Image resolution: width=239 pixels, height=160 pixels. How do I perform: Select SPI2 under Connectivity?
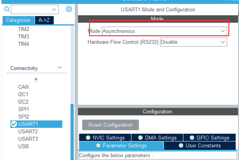coord(23,117)
